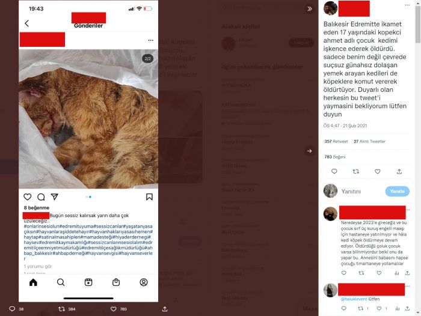
Task: Like the first reply comment
Action: tap(379, 273)
